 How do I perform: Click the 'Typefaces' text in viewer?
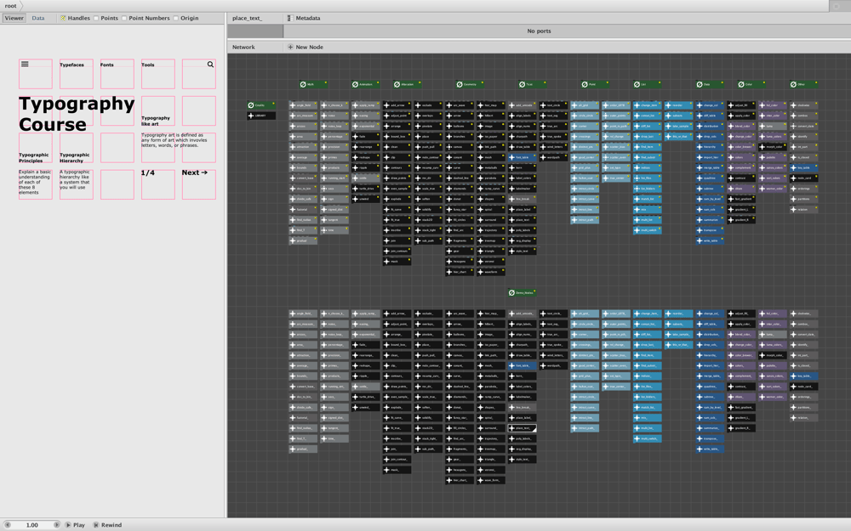click(71, 65)
